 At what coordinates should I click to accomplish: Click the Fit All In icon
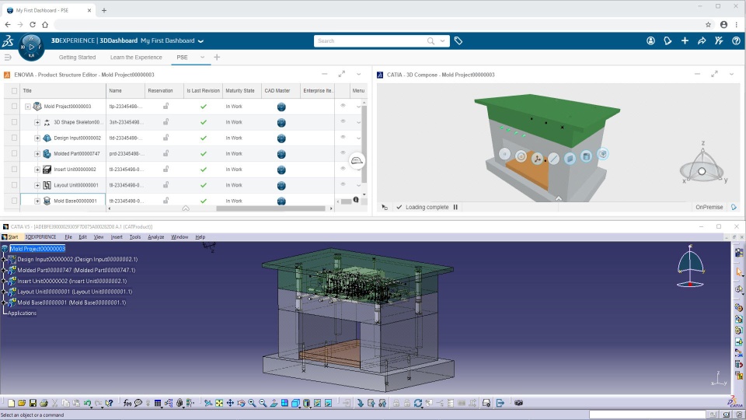219,404
